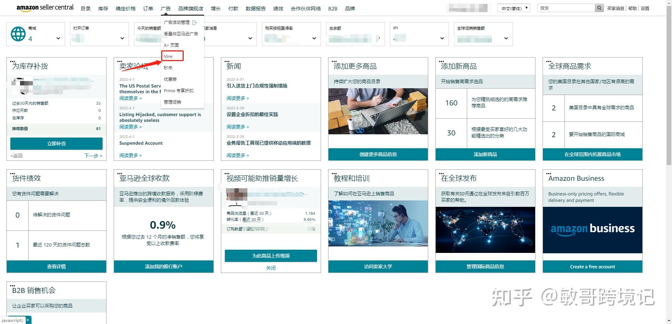Click 下一步 link in 为库存补货 card

tap(93, 156)
